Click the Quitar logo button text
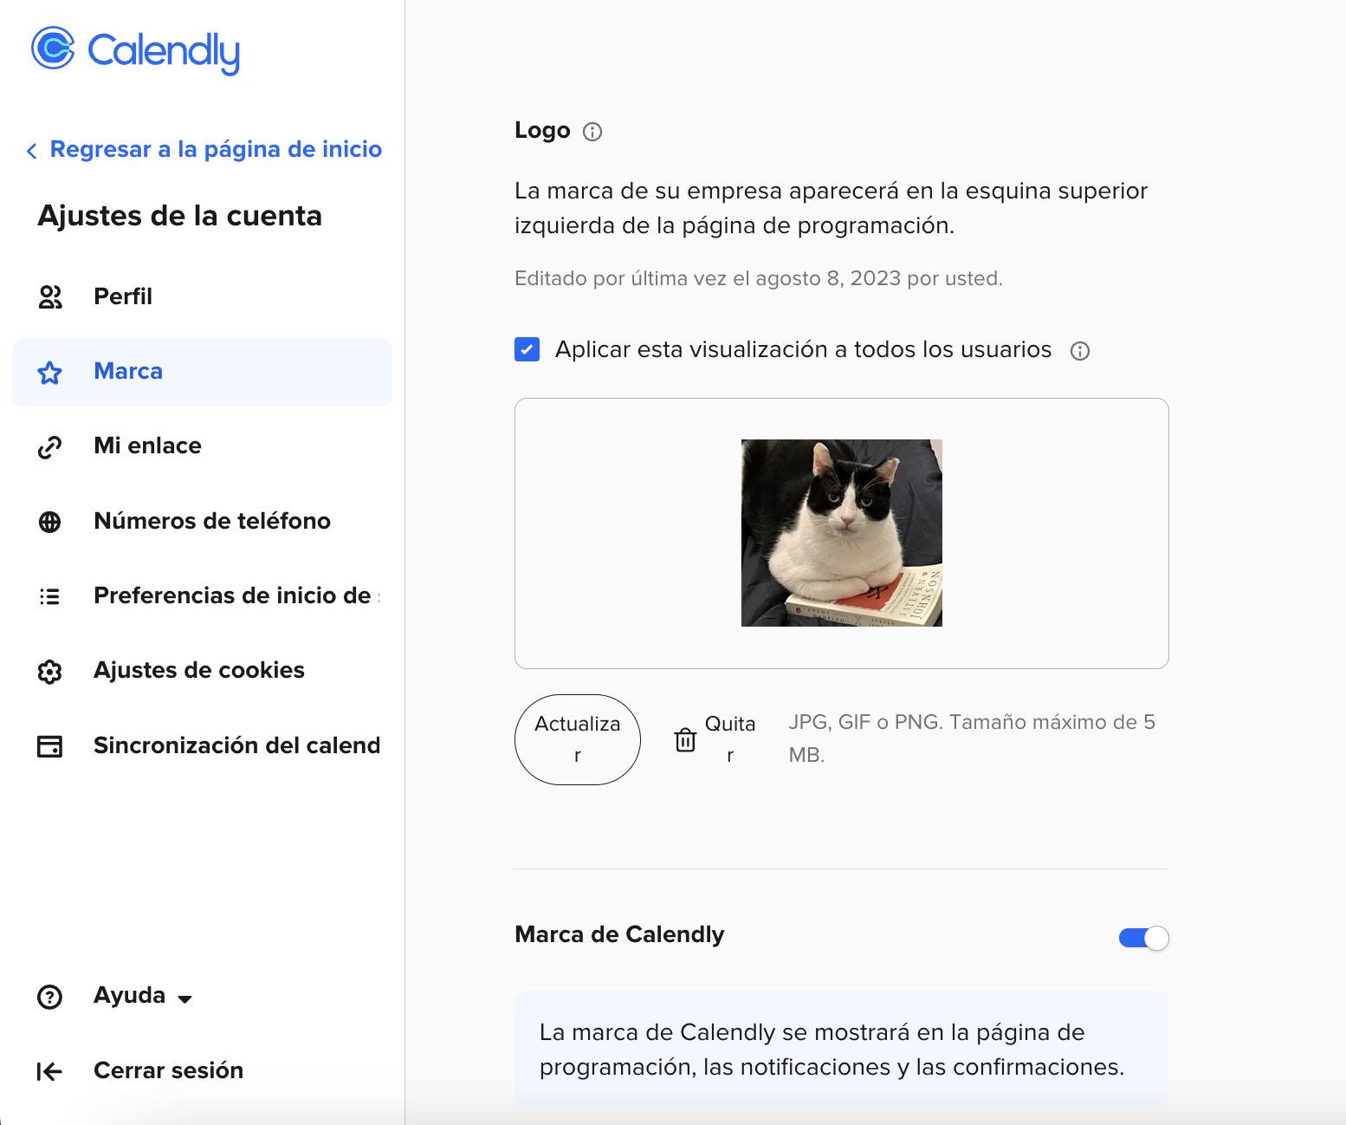Viewport: 1346px width, 1125px height. pyautogui.click(x=730, y=739)
